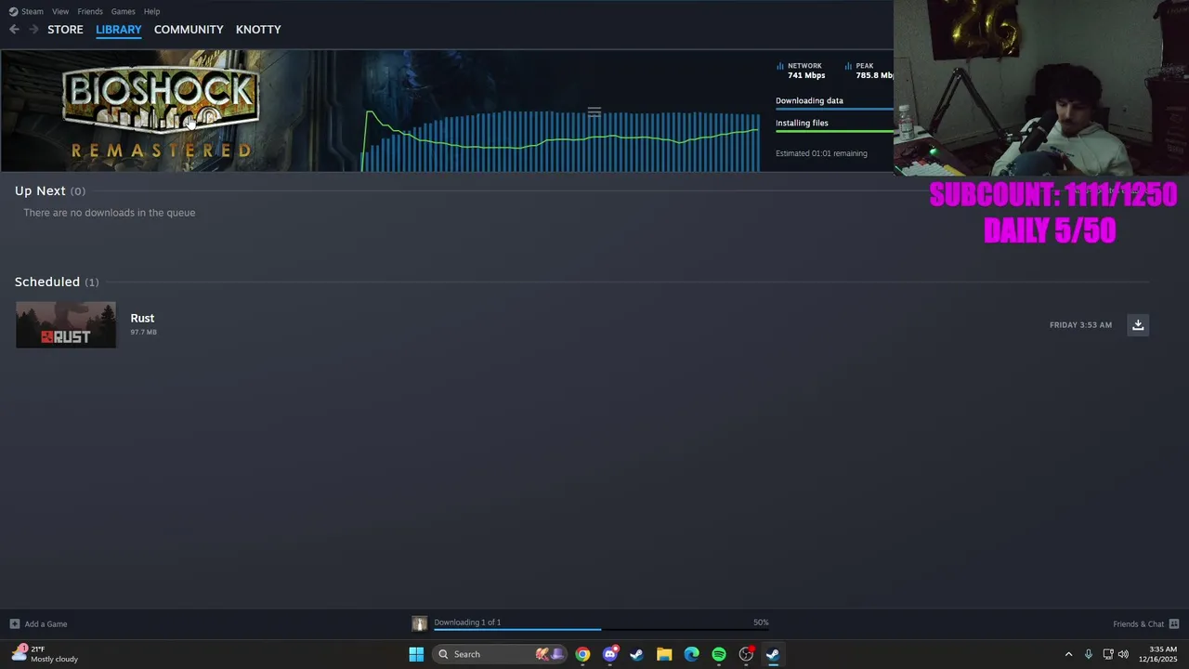
Task: Click the 97.7 MB size under Rust
Action: click(143, 332)
